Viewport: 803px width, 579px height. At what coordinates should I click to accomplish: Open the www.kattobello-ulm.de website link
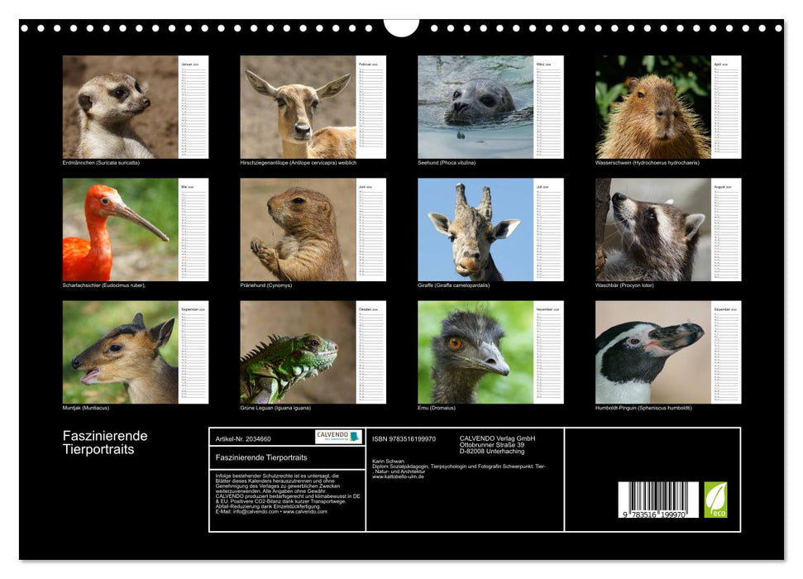[399, 476]
